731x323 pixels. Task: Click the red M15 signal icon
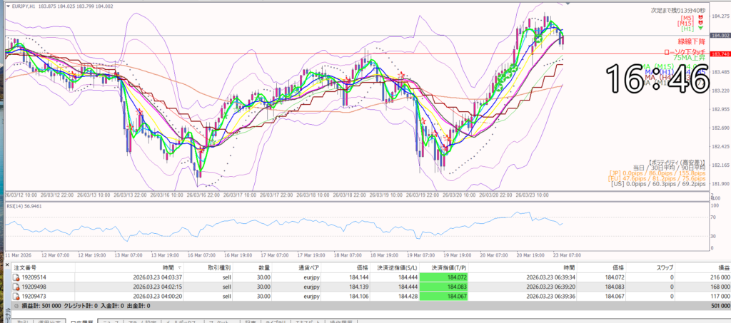[x=701, y=23]
